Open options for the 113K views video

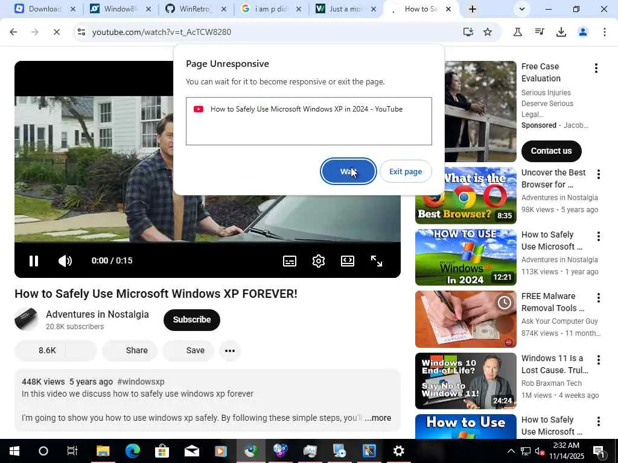(598, 236)
